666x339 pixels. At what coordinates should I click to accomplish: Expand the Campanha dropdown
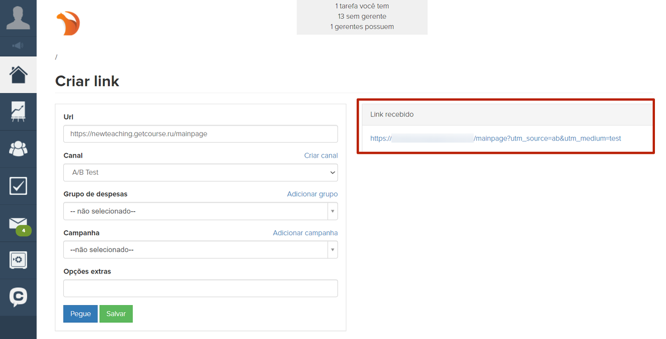(x=200, y=250)
